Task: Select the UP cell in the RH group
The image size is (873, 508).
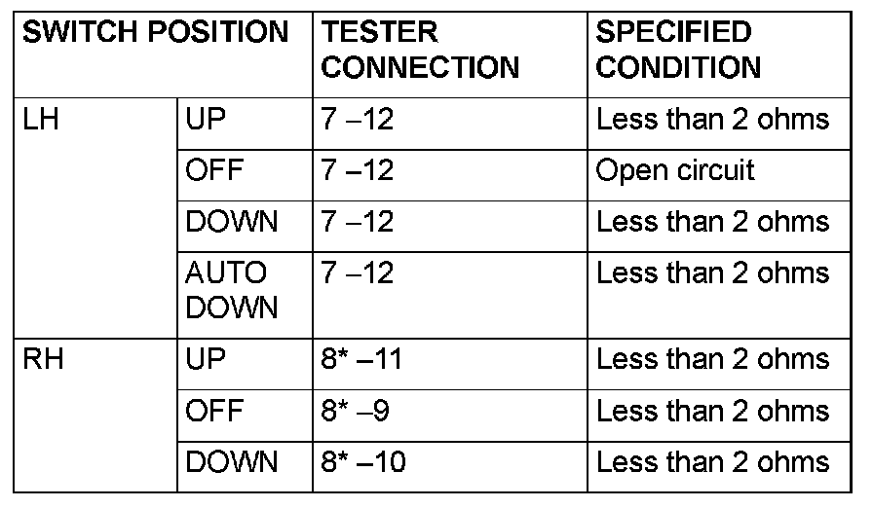Action: tap(205, 360)
